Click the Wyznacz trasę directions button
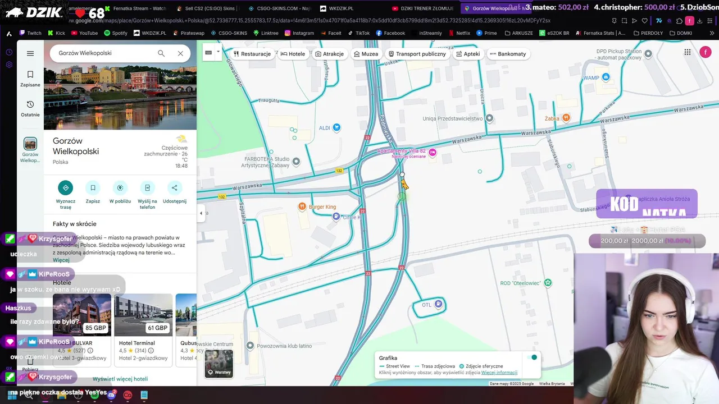 [66, 194]
